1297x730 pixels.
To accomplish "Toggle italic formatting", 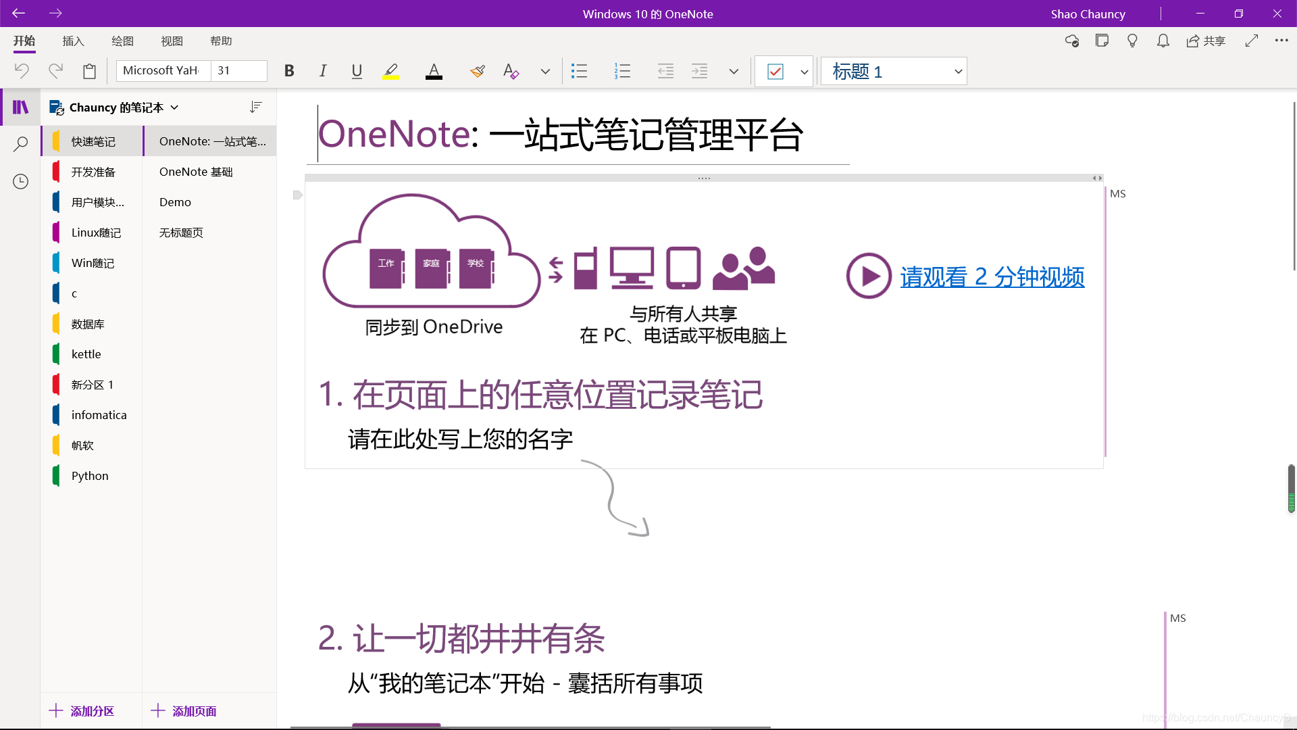I will (x=323, y=71).
